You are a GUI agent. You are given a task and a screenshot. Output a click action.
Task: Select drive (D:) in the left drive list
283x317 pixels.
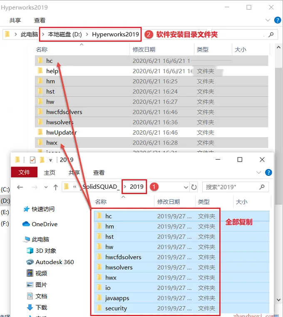coord(5,201)
